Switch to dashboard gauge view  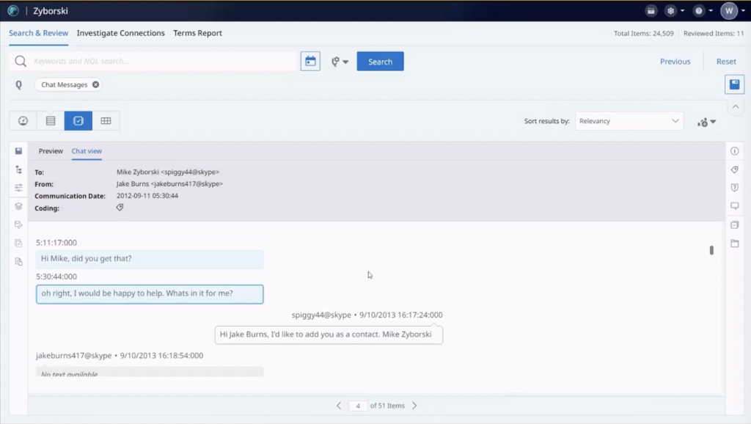23,121
